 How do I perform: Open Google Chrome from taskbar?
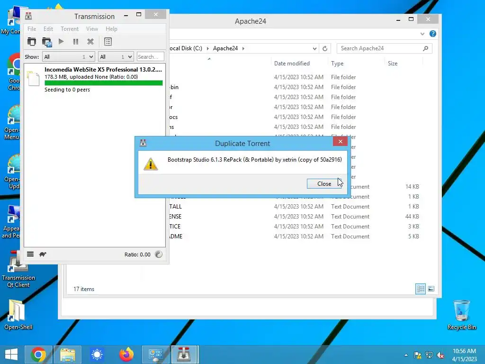point(38,355)
